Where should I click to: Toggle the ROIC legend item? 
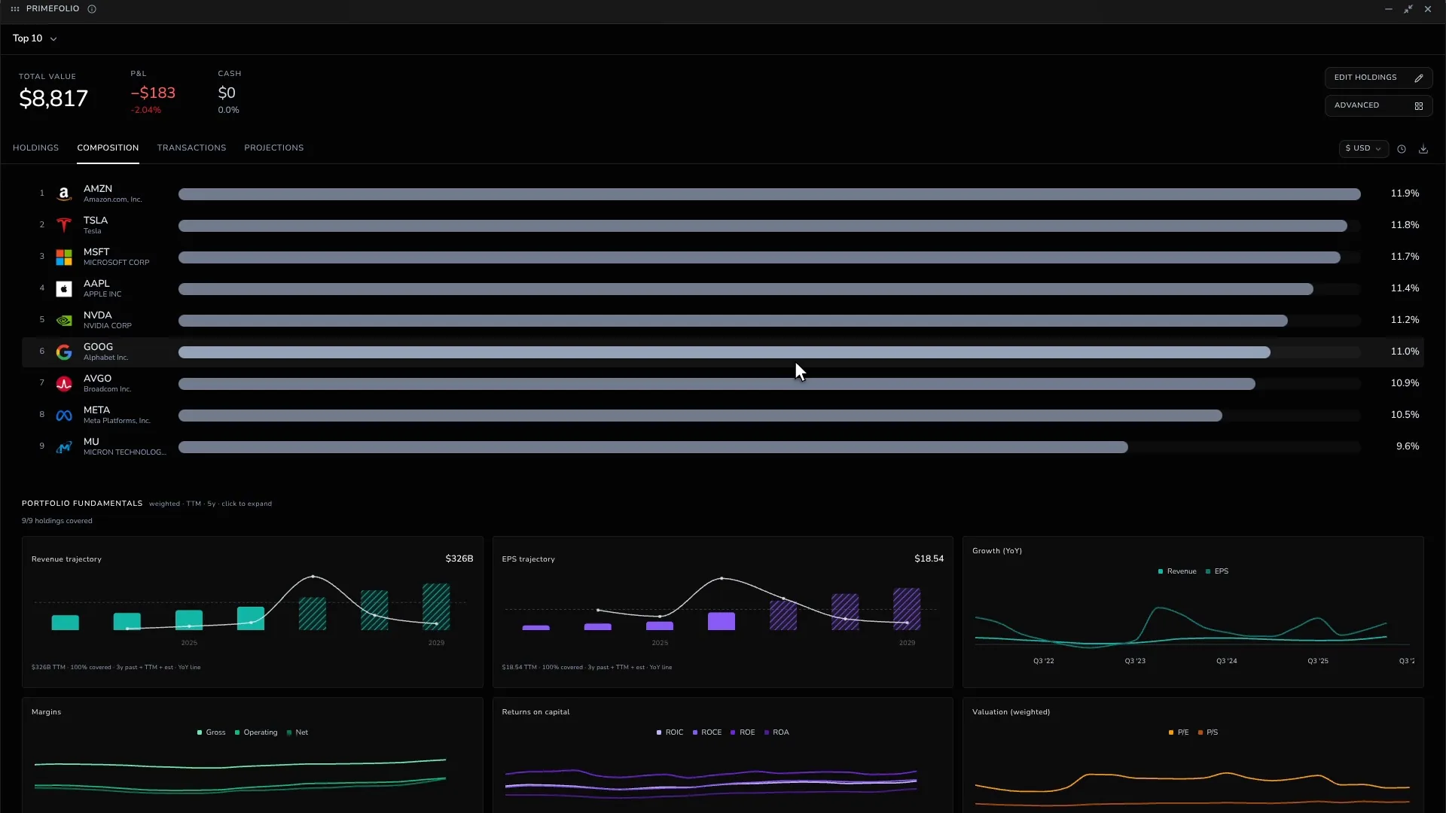670,732
